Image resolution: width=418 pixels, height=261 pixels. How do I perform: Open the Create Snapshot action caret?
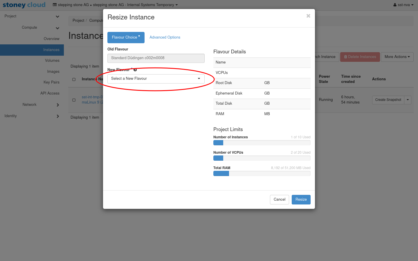point(408,100)
